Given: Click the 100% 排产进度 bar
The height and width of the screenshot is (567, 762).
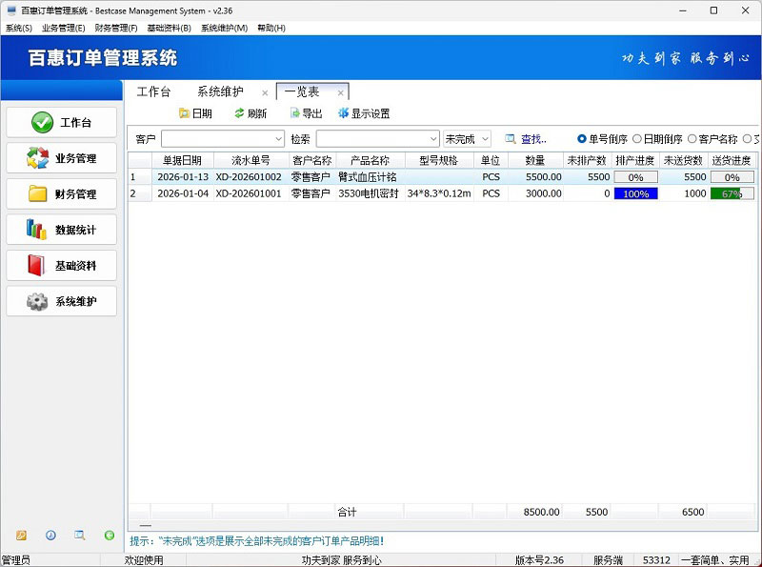Looking at the screenshot, I should tap(635, 193).
